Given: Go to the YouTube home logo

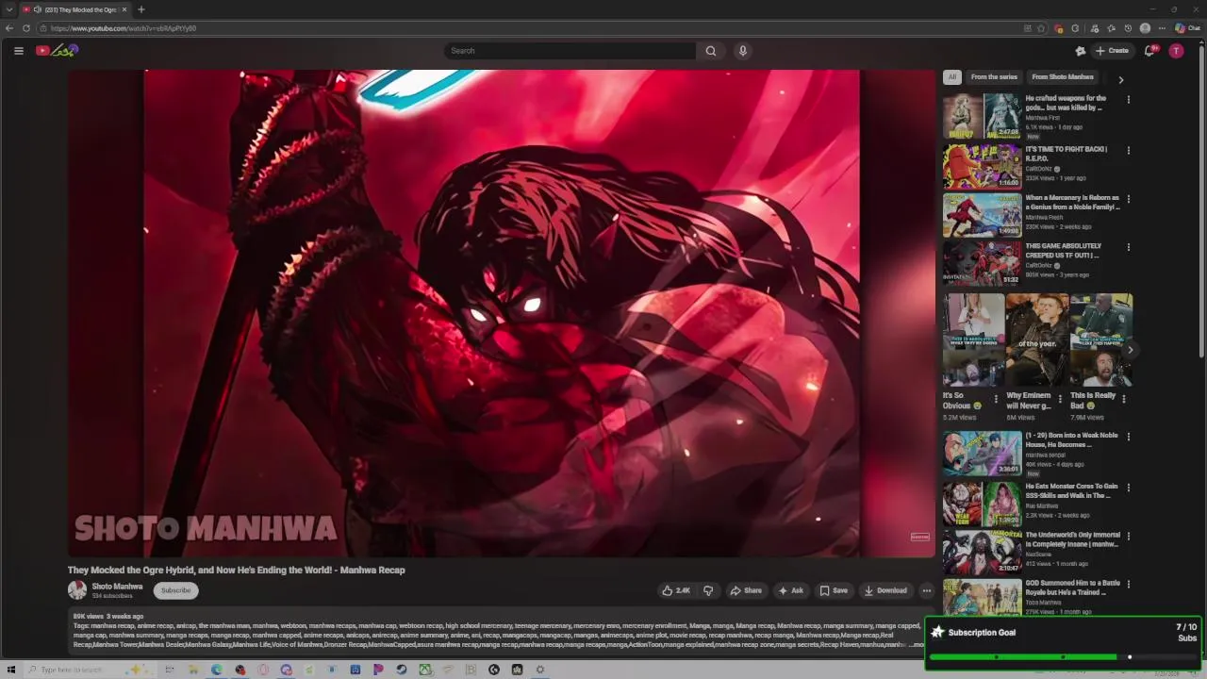Looking at the screenshot, I should [57, 51].
